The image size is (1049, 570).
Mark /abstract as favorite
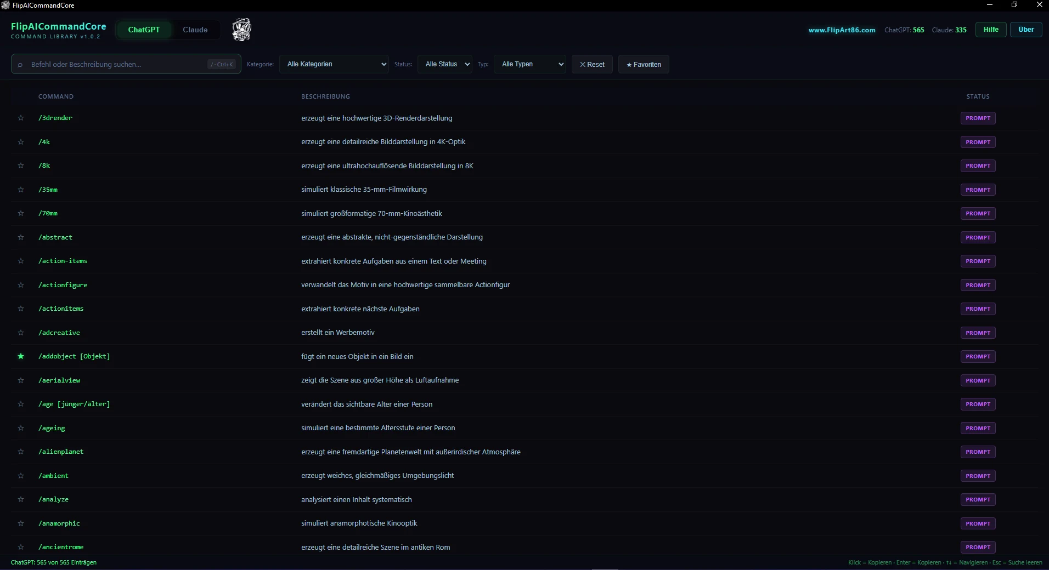click(21, 237)
